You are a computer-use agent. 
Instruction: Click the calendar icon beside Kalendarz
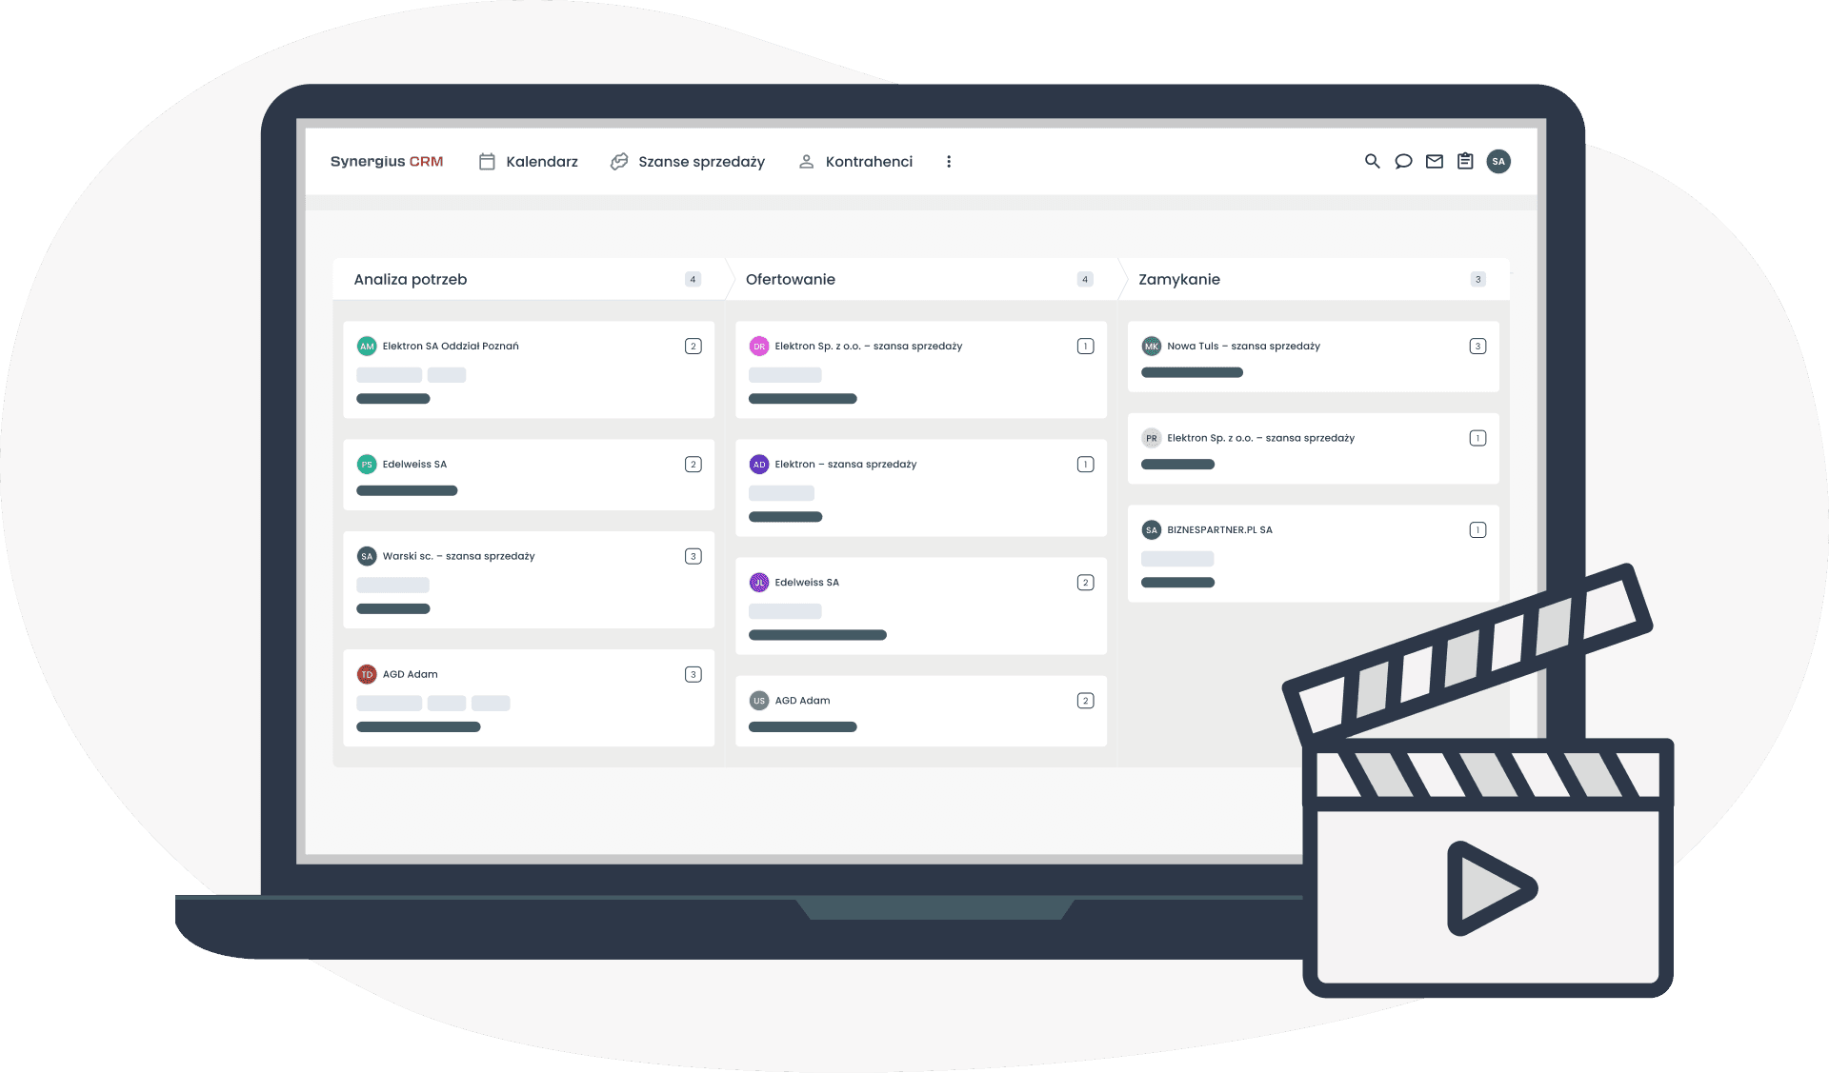point(487,162)
